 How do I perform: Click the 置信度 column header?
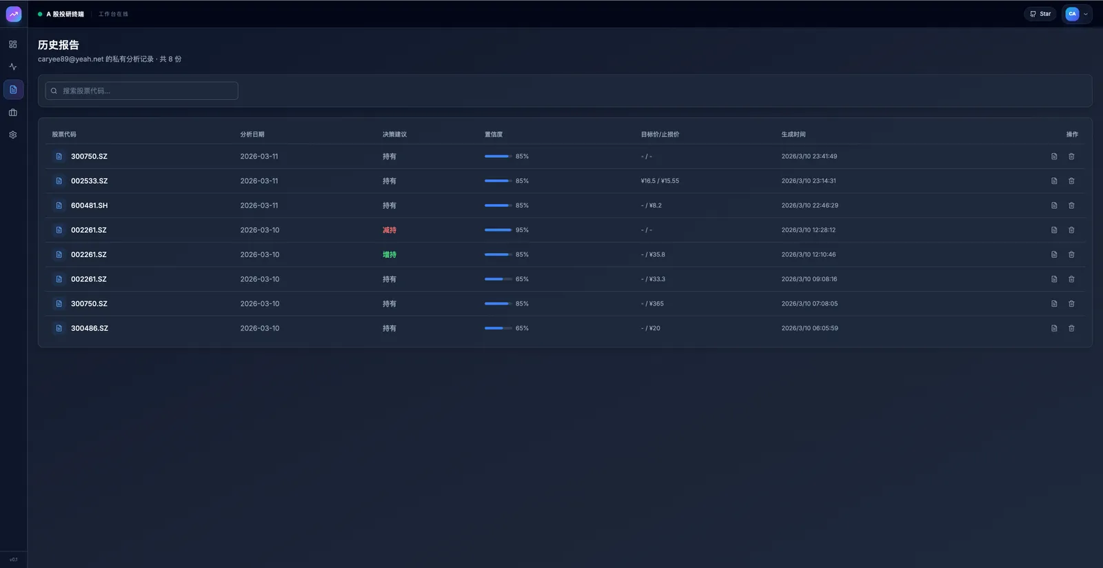[x=494, y=134]
